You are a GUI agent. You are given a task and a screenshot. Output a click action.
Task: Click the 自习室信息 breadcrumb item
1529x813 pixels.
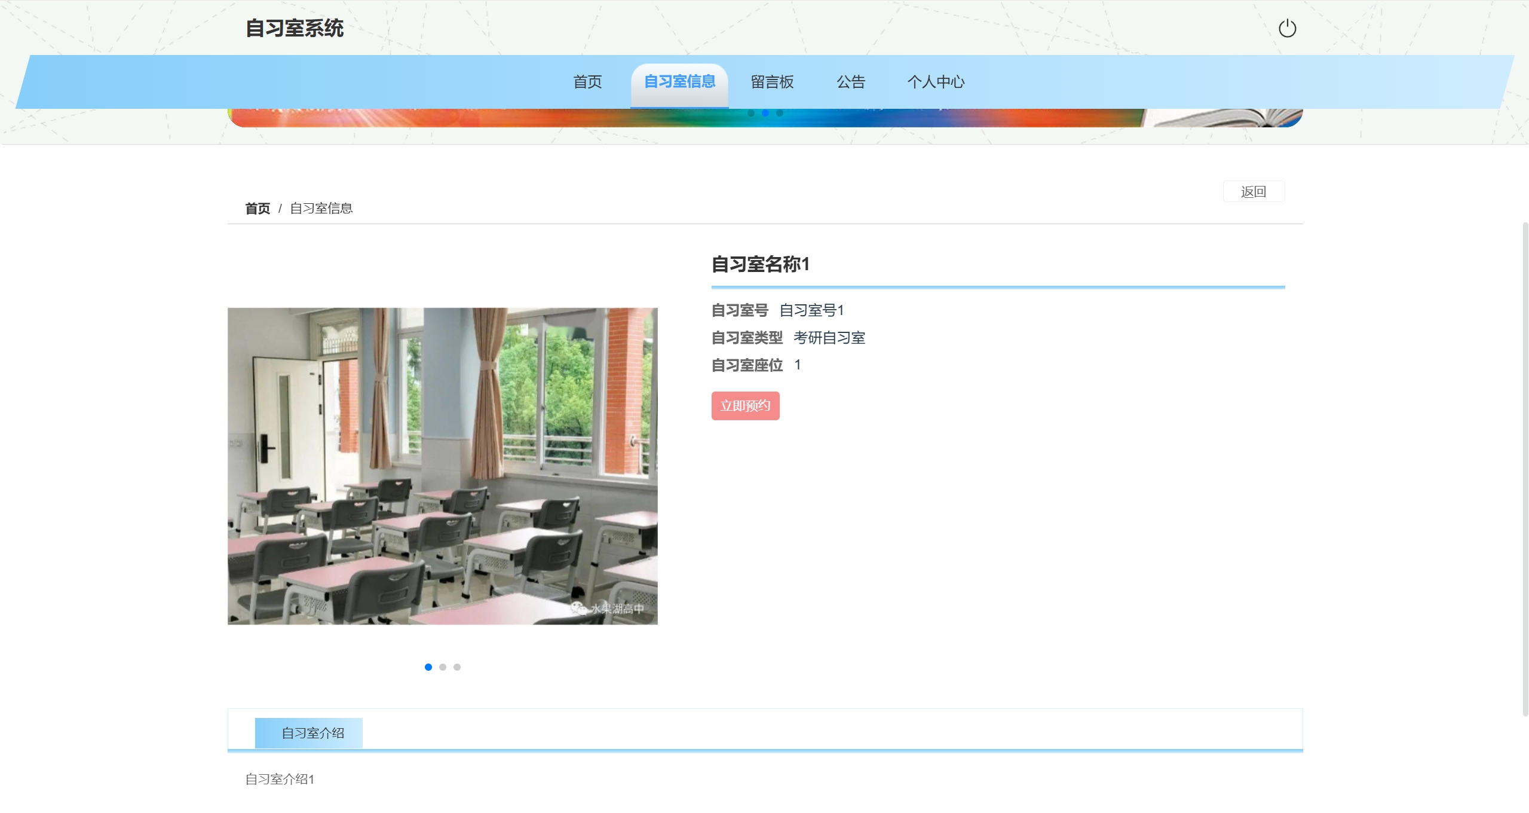tap(321, 208)
